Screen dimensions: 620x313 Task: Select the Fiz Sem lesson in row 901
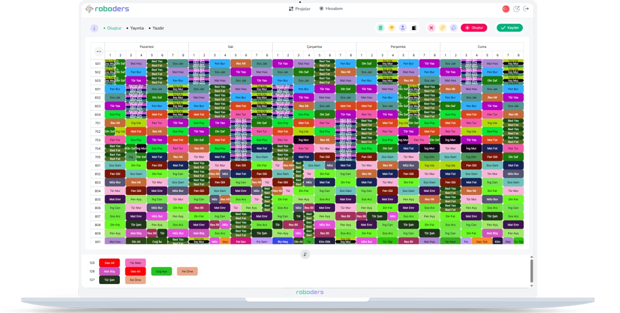tap(262, 241)
